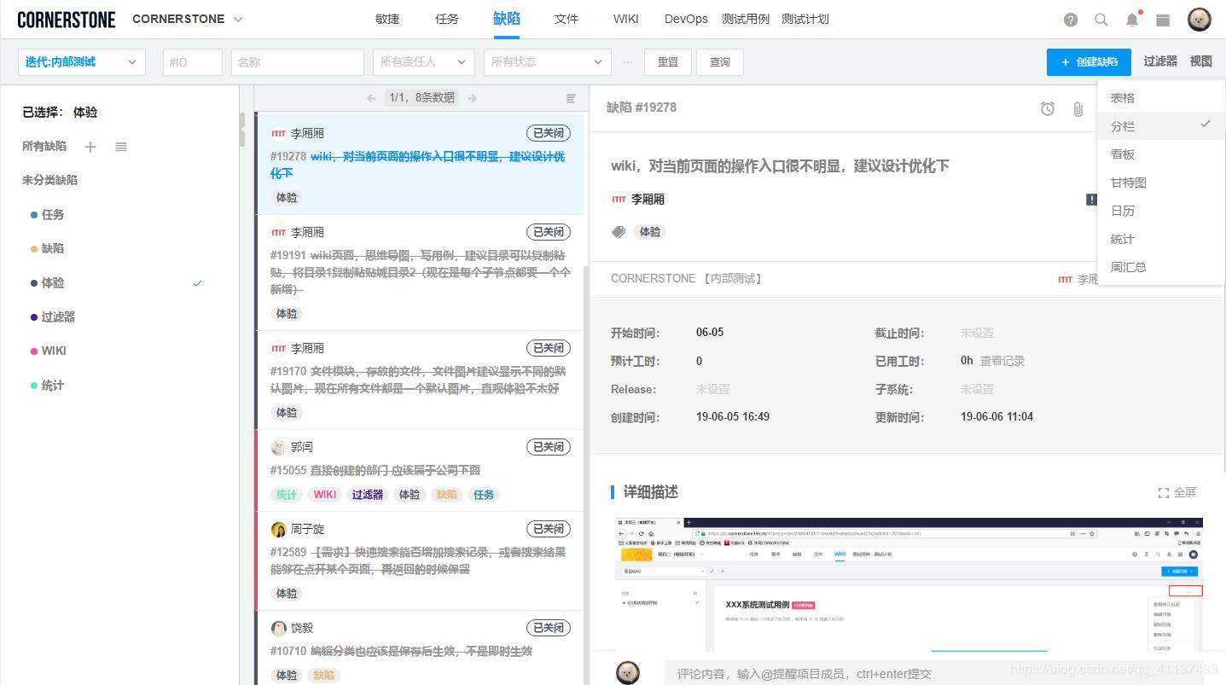Expand the 所有责任人 dropdown

pyautogui.click(x=423, y=61)
